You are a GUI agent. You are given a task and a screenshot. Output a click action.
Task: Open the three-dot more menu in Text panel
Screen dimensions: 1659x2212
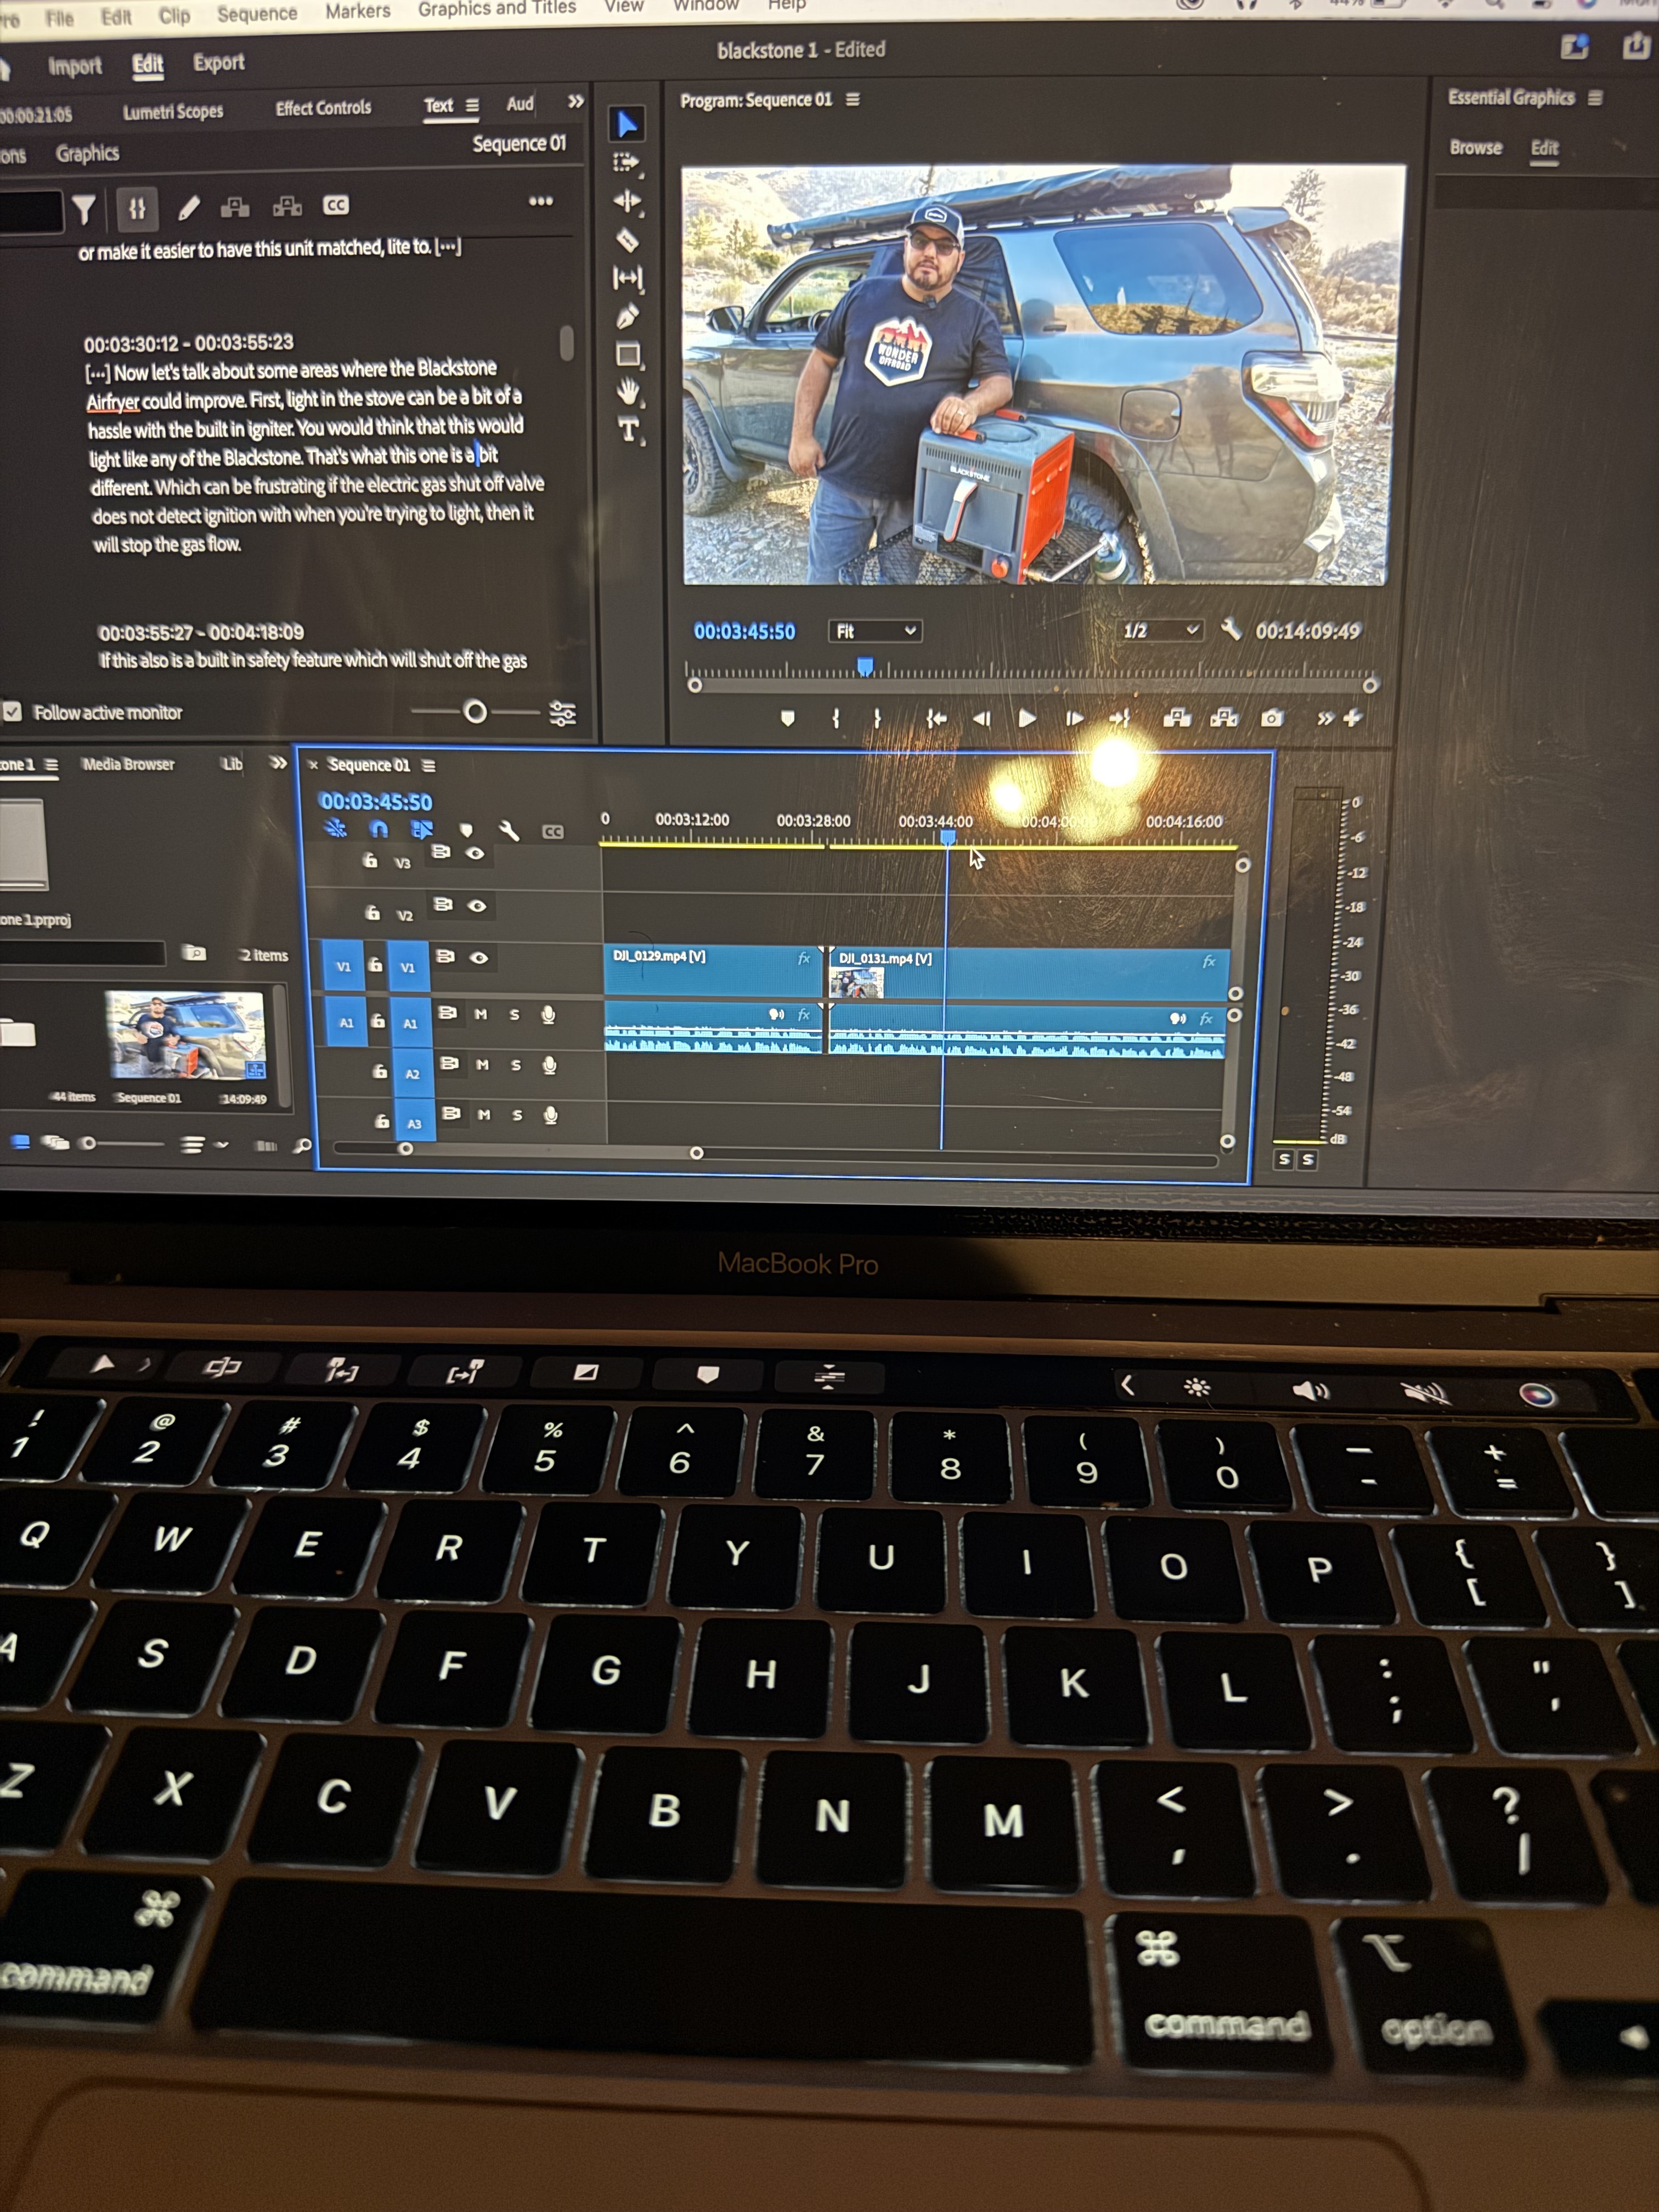(541, 202)
